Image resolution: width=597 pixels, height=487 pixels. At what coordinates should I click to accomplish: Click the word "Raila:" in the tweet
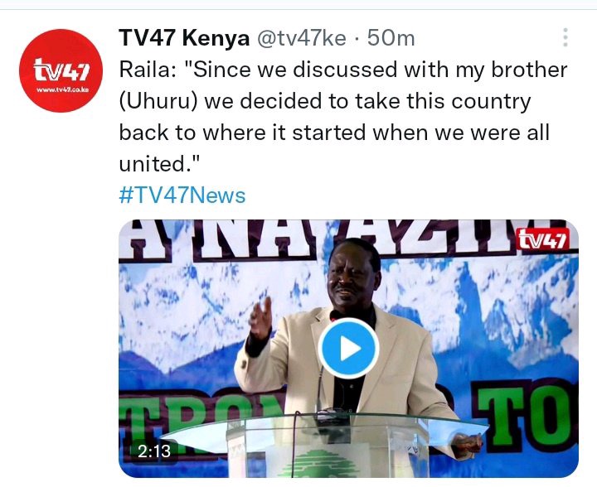pos(148,70)
